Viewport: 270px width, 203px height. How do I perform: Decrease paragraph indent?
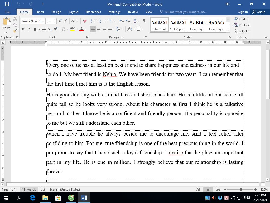point(122,21)
